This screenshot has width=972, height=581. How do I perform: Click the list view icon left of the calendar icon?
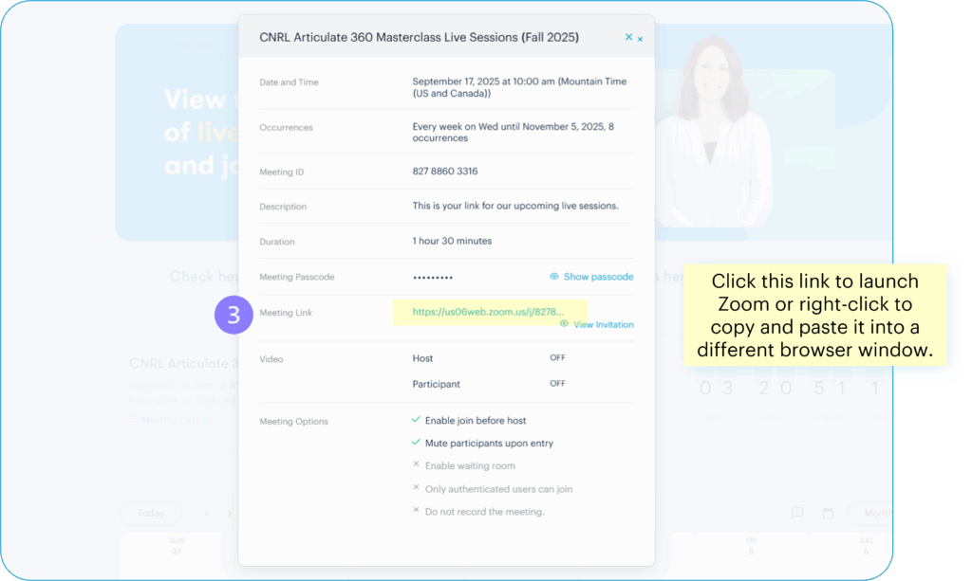(797, 513)
